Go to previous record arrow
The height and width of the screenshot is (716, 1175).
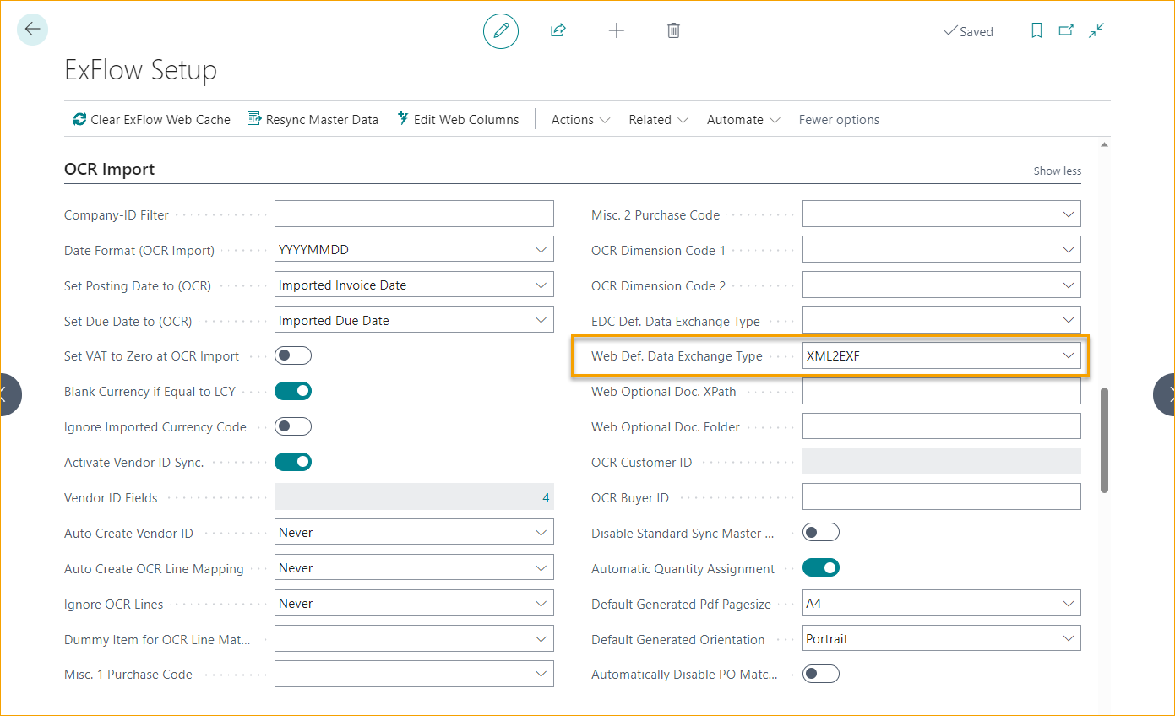pos(7,394)
